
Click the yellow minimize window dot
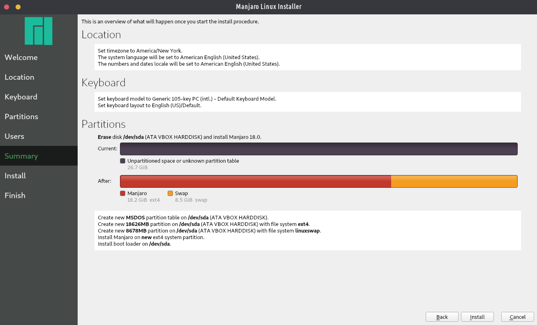pyautogui.click(x=18, y=7)
